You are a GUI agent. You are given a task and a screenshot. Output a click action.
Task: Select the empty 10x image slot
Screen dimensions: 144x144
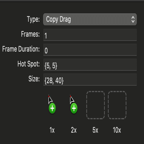click(117, 105)
